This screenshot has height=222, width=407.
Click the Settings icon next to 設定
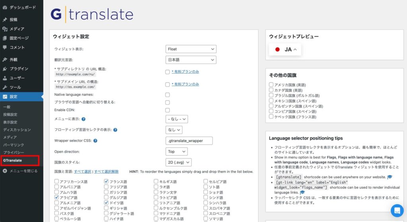[x=5, y=97]
